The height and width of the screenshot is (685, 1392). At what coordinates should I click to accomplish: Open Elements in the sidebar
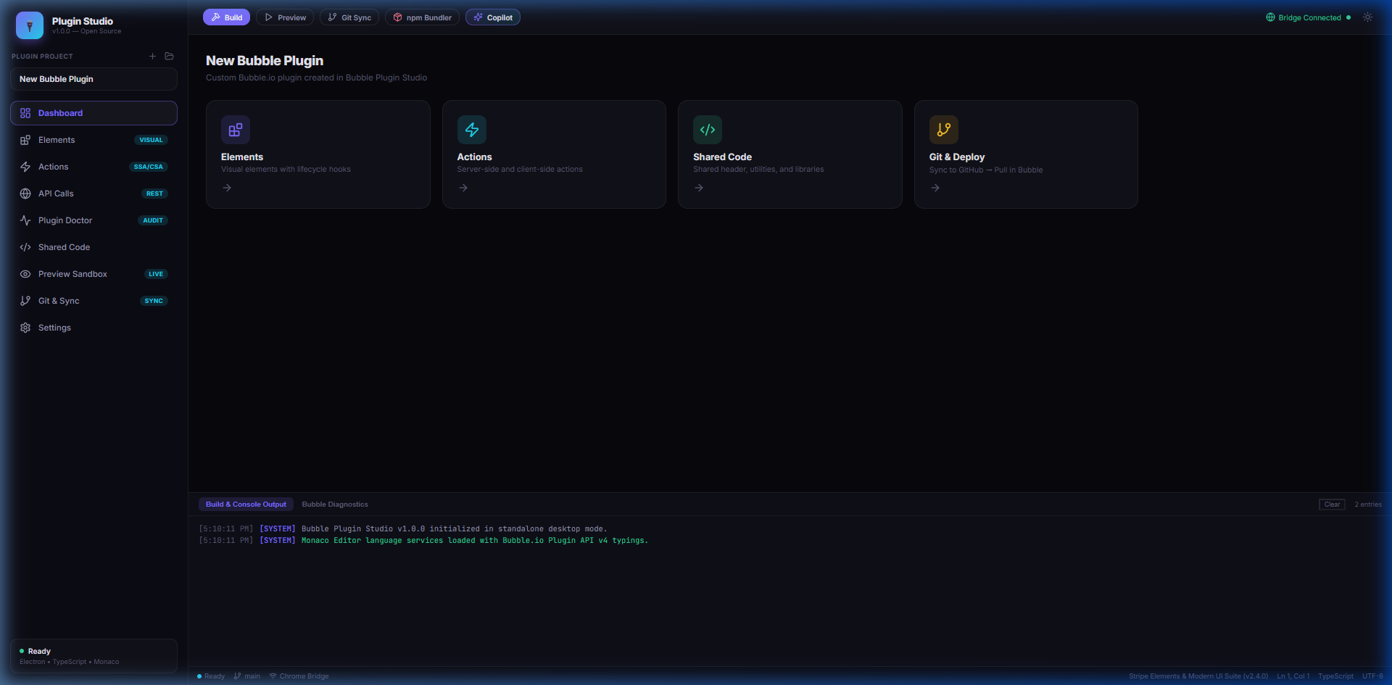[x=94, y=140]
